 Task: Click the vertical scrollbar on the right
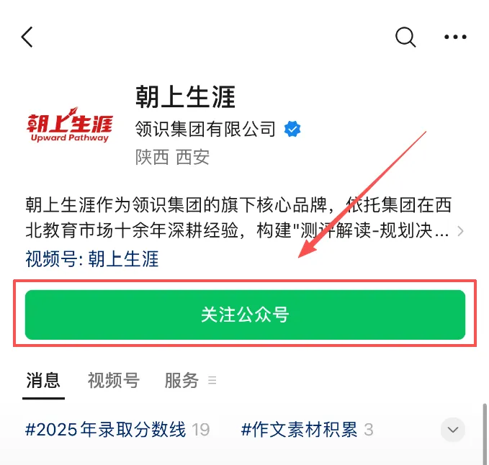(x=485, y=433)
